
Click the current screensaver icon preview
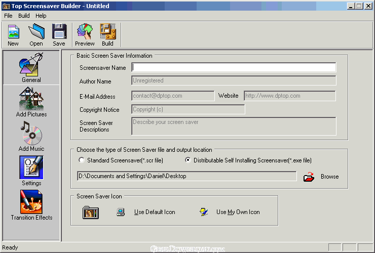(91, 213)
